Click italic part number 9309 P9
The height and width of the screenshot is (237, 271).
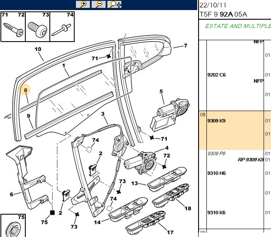pos(216,153)
